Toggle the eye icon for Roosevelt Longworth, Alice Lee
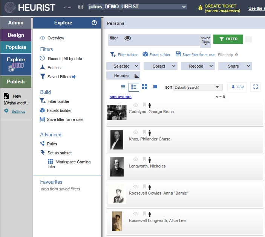This screenshot has width=265, height=237. point(136,214)
